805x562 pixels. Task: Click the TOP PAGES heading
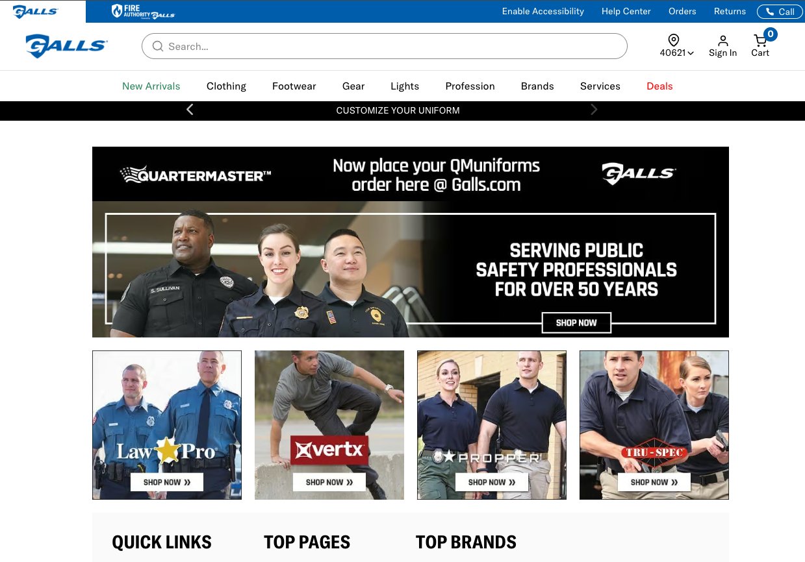click(307, 542)
